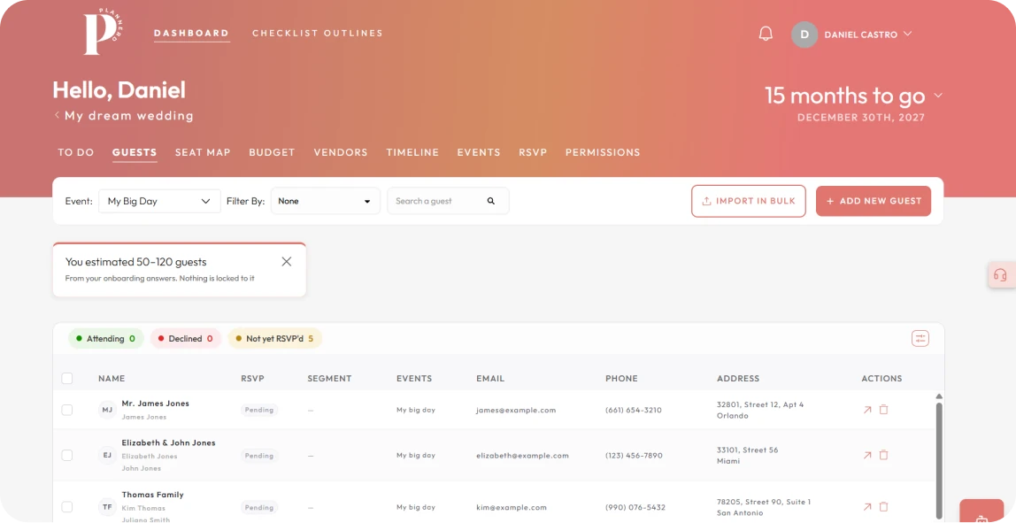Image resolution: width=1016 pixels, height=523 pixels.
Task: Go back via My dream wedding arrow
Action: click(57, 115)
